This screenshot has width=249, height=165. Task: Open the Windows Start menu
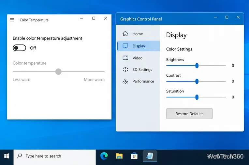click(x=7, y=156)
